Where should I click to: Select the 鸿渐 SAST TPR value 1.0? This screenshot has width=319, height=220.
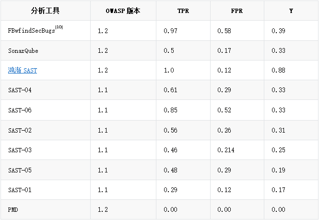tap(169, 70)
